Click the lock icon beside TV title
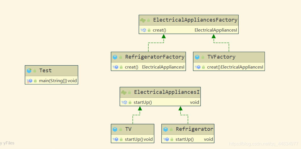Viewport: 301px width, 149px height. pyautogui.click(x=121, y=129)
